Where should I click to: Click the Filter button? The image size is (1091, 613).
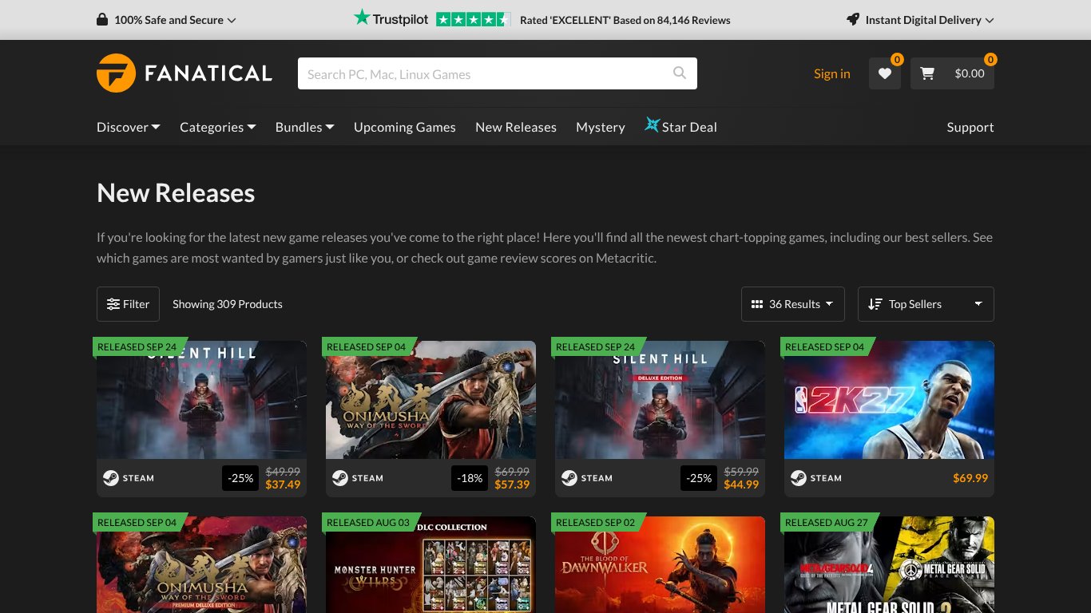point(128,304)
